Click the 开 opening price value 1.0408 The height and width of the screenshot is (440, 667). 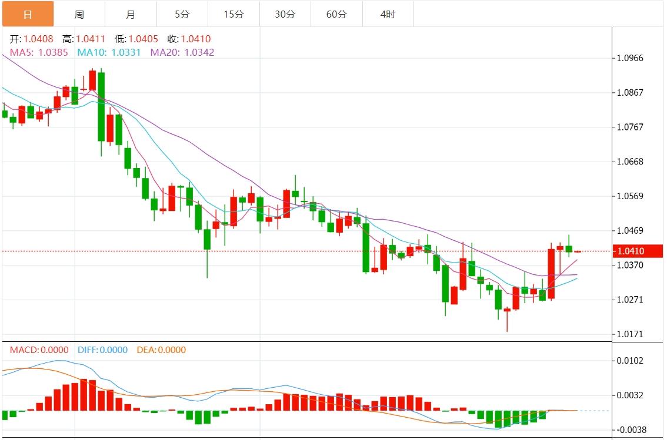(38, 39)
